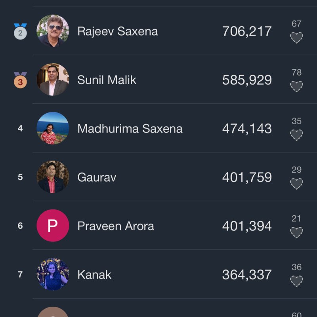This screenshot has width=317, height=317.
Task: Like Kanak's entry with the heart icon
Action: point(296,281)
